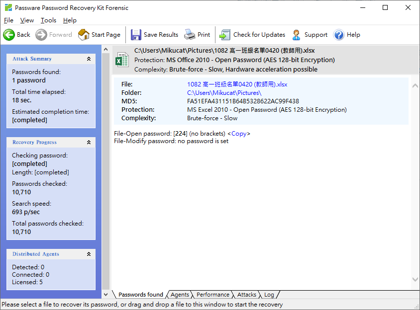Click the status bar message
420x310 pixels.
click(142, 305)
